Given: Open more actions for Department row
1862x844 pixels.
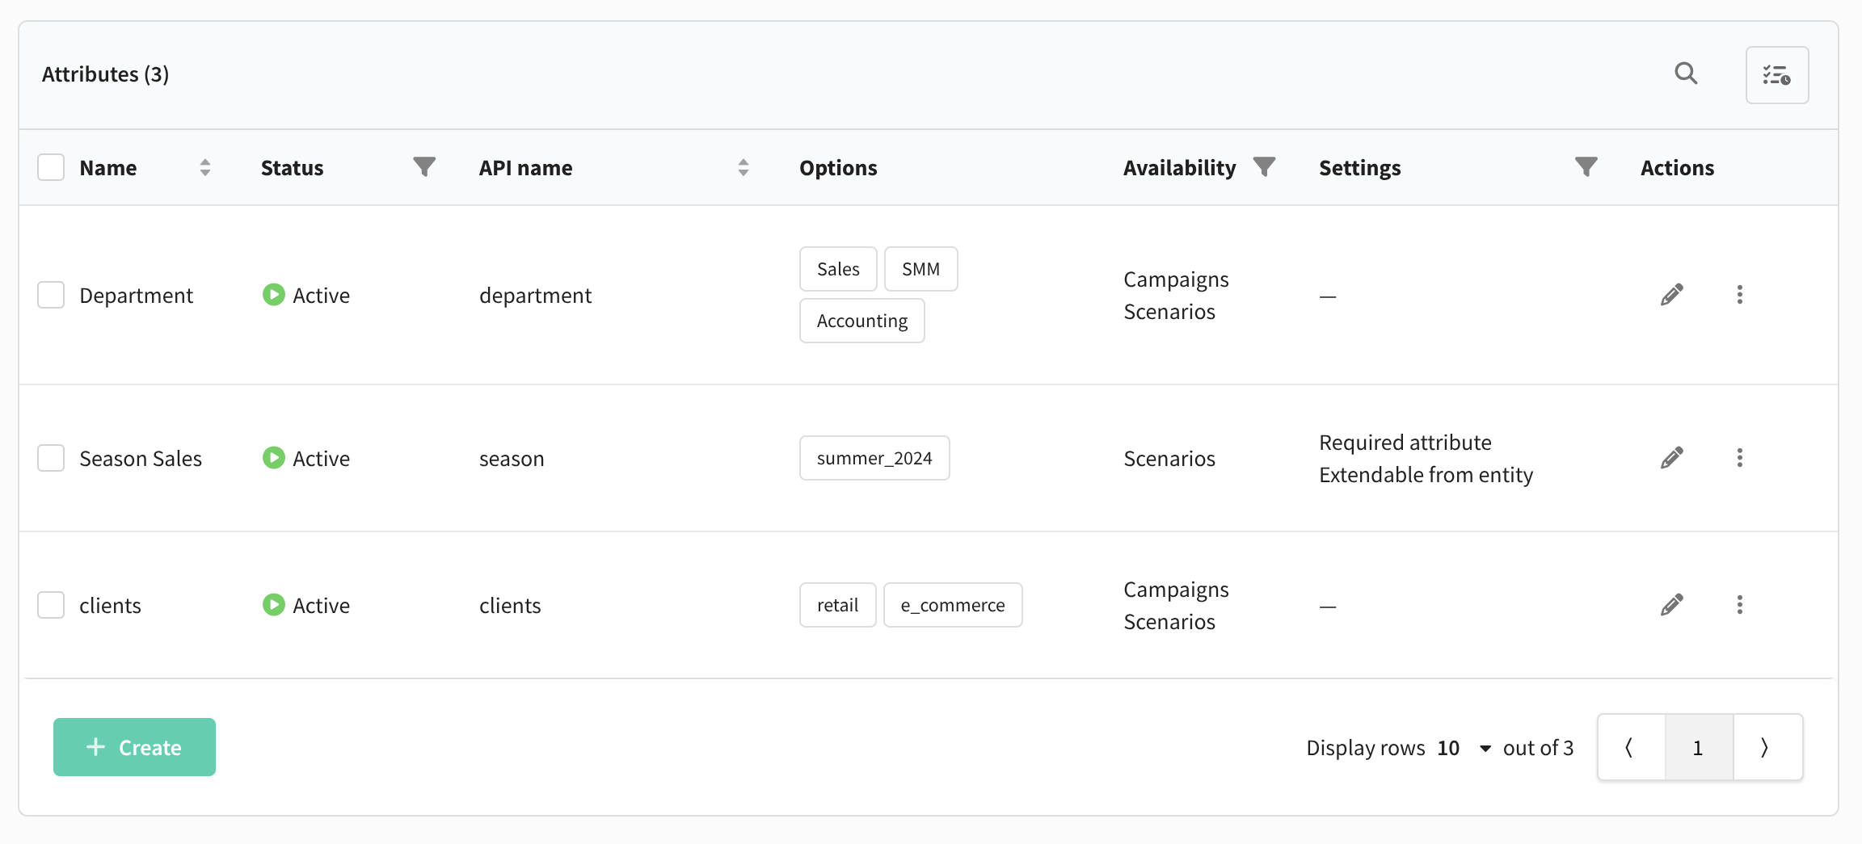Looking at the screenshot, I should coord(1739,295).
